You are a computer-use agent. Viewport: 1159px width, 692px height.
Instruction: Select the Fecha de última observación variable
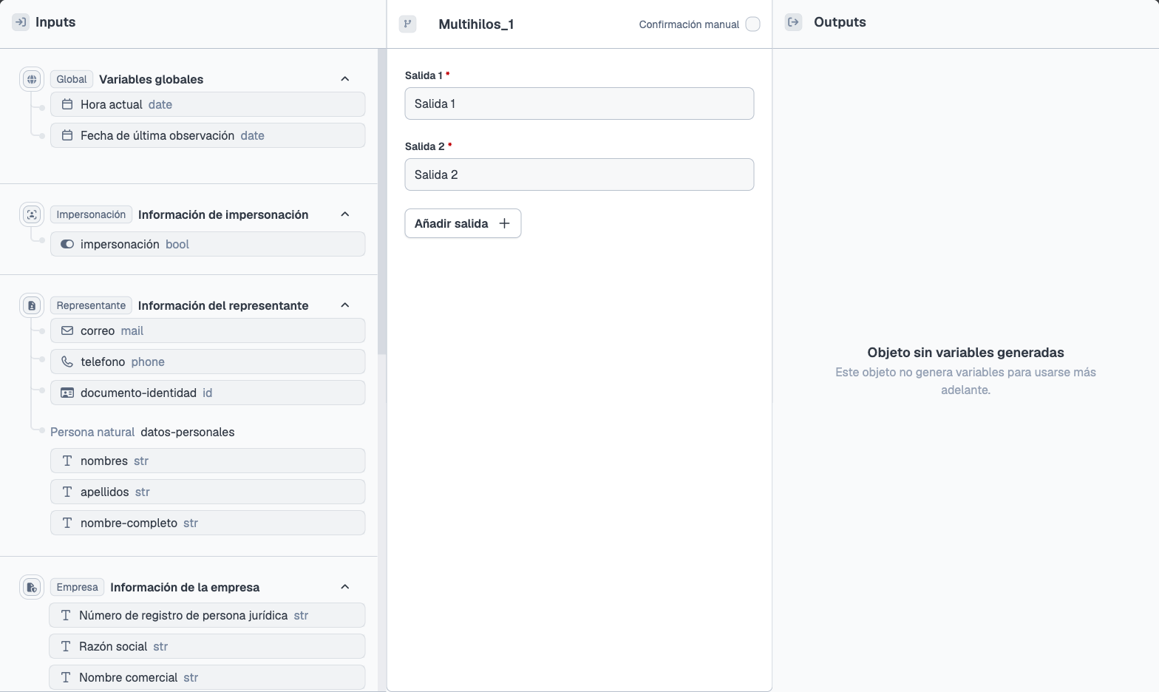coord(208,135)
